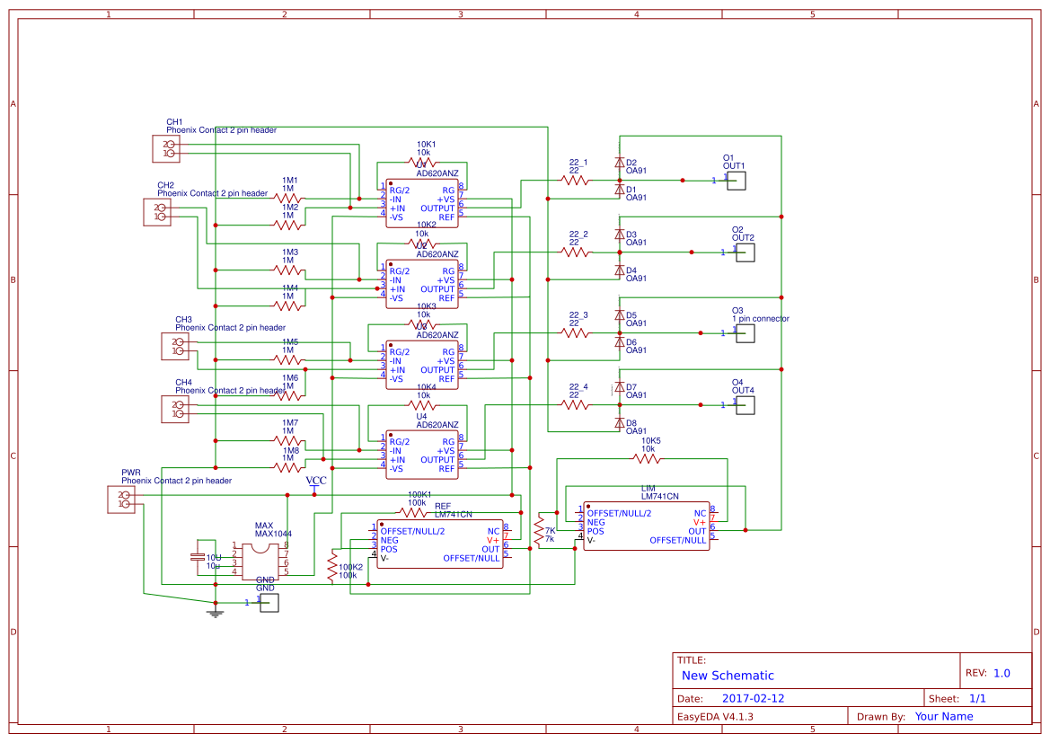Select the CH1 Phoenix Contact header

tap(166, 149)
